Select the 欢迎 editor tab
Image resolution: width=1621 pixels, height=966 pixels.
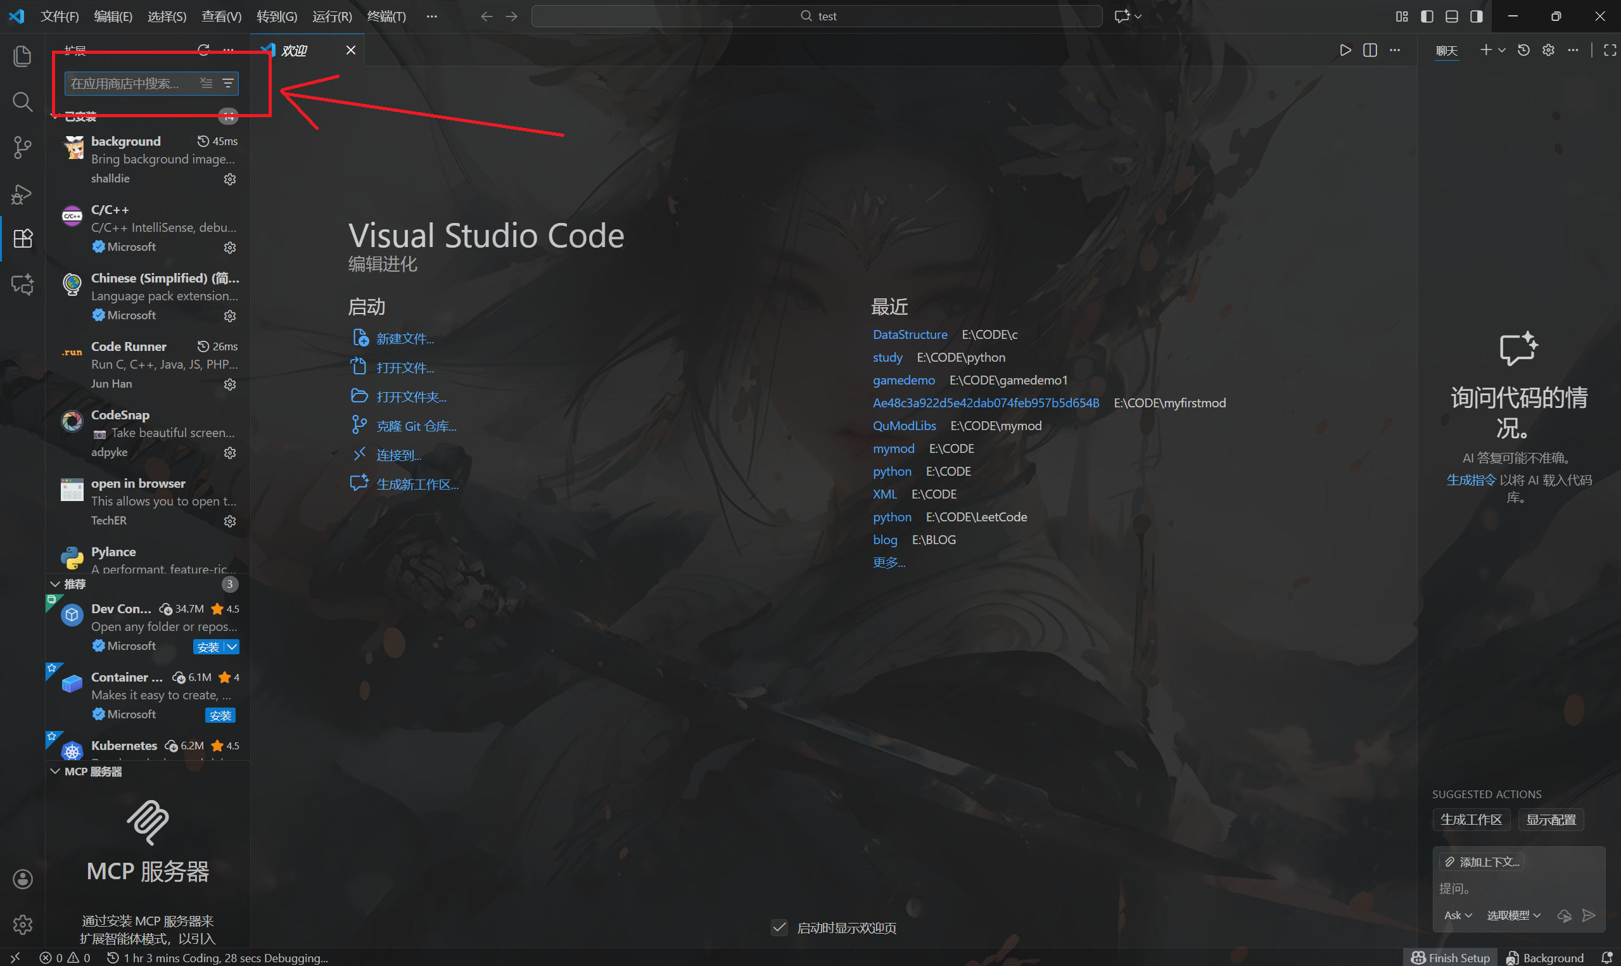tap(295, 50)
